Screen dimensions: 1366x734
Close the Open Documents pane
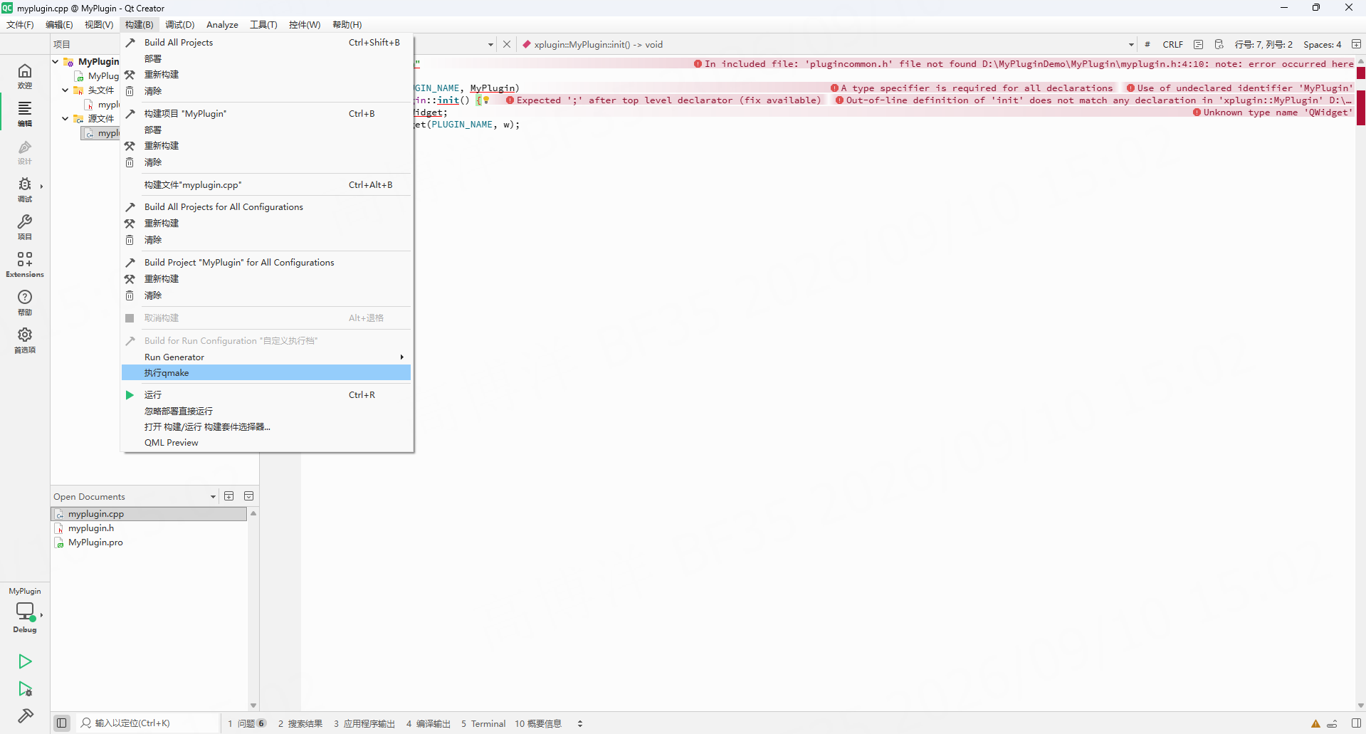click(249, 496)
